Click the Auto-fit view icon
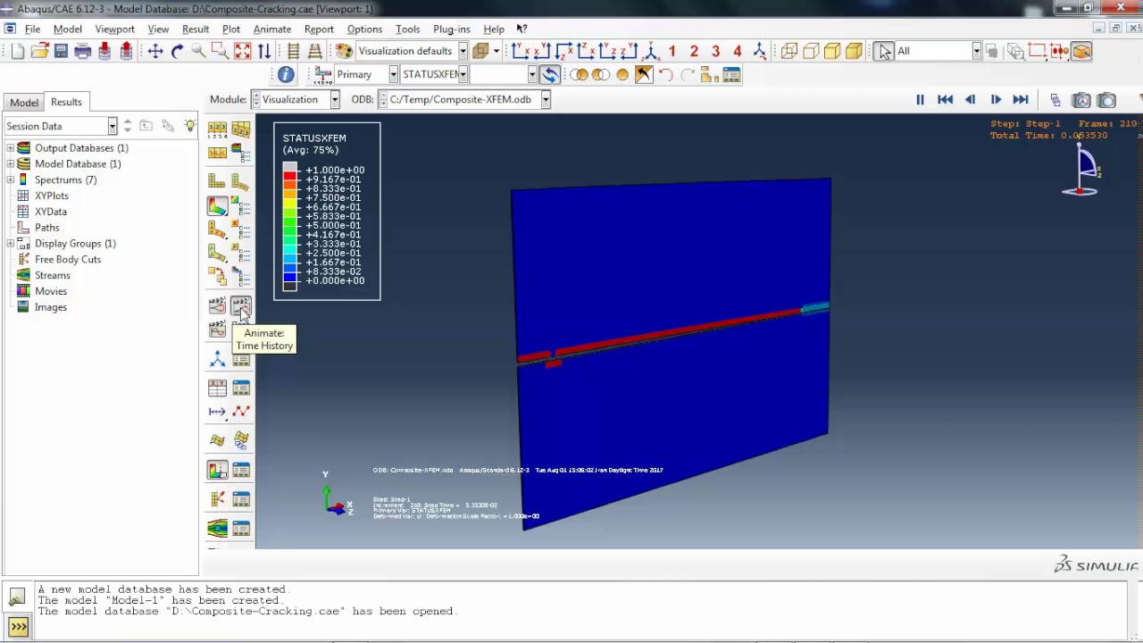 pos(242,52)
